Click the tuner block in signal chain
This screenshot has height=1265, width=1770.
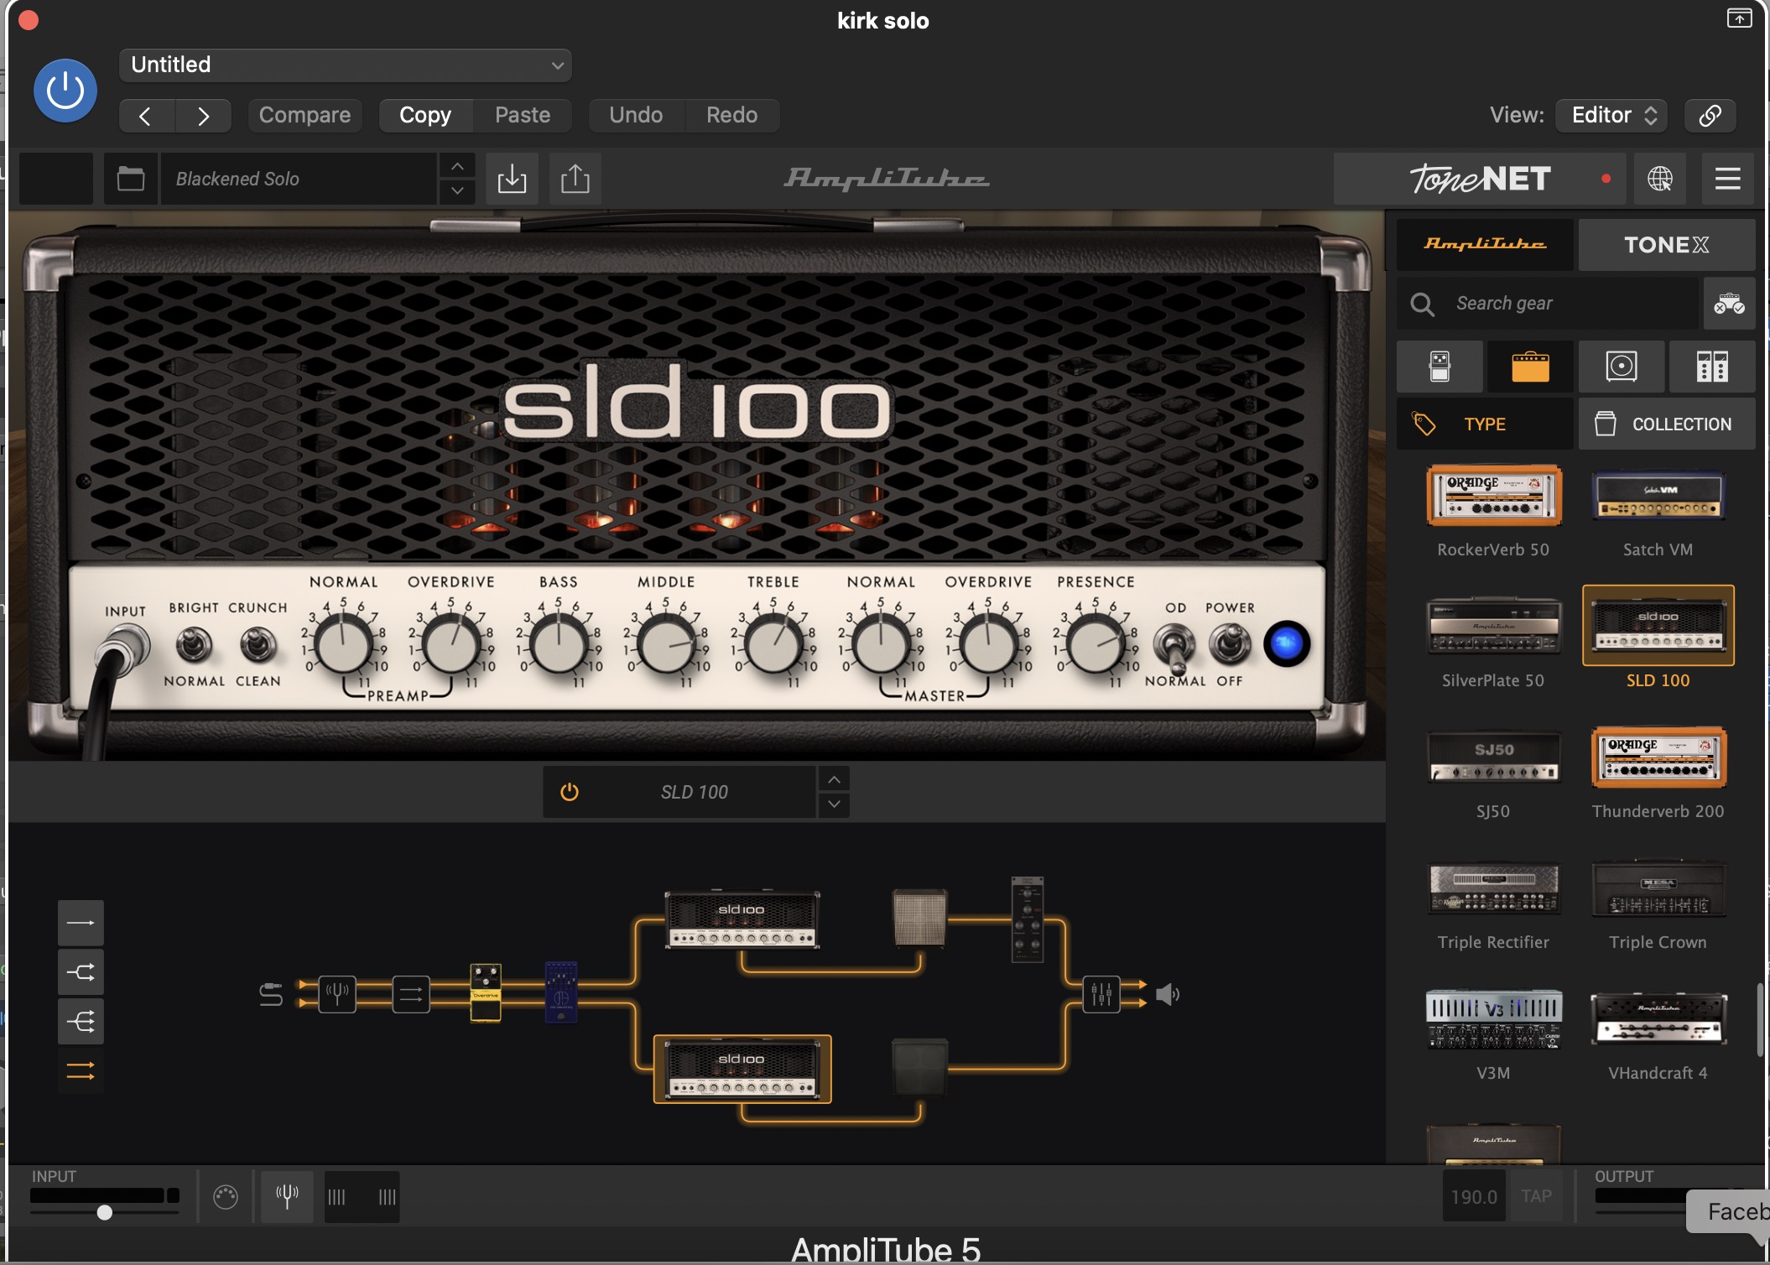[x=337, y=995]
